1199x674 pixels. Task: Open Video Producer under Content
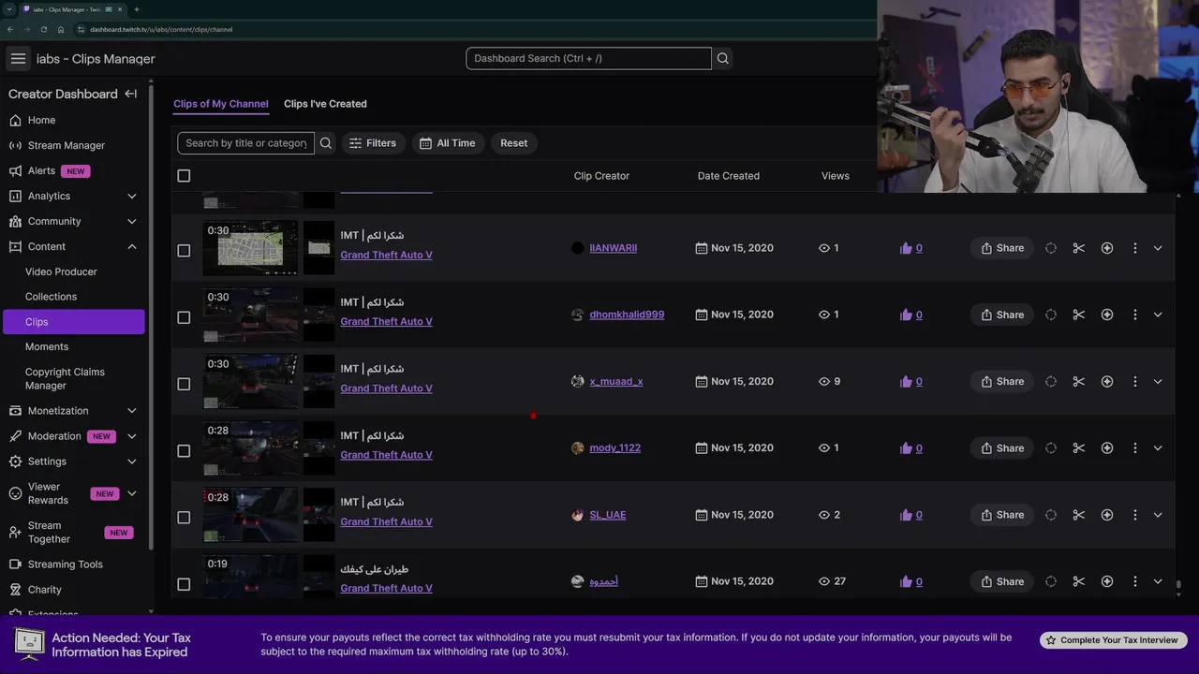tap(61, 271)
